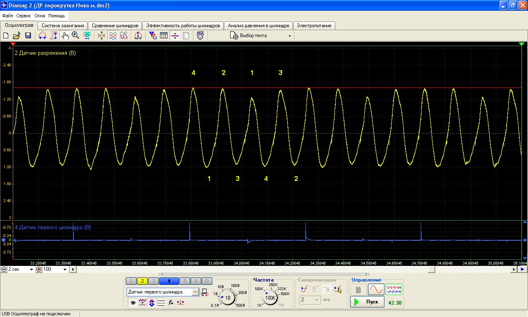Click the red-blue signal markers icon
Screen dimensions: 528x317
coord(180,303)
